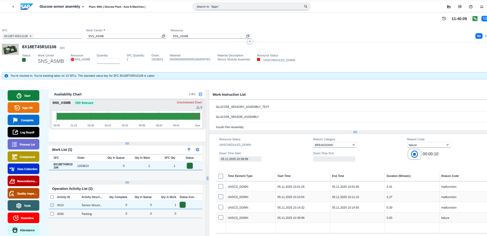Viewport: 487px width, 236px height.
Task: Open the help question mark icon
Action: click(471, 7)
